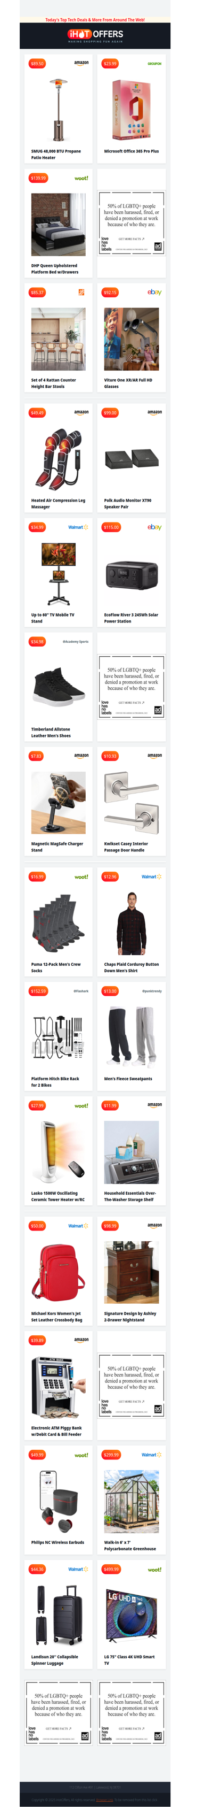Click the $115.00 EcoFlow price badge
This screenshot has height=1807, width=213.
[x=111, y=527]
